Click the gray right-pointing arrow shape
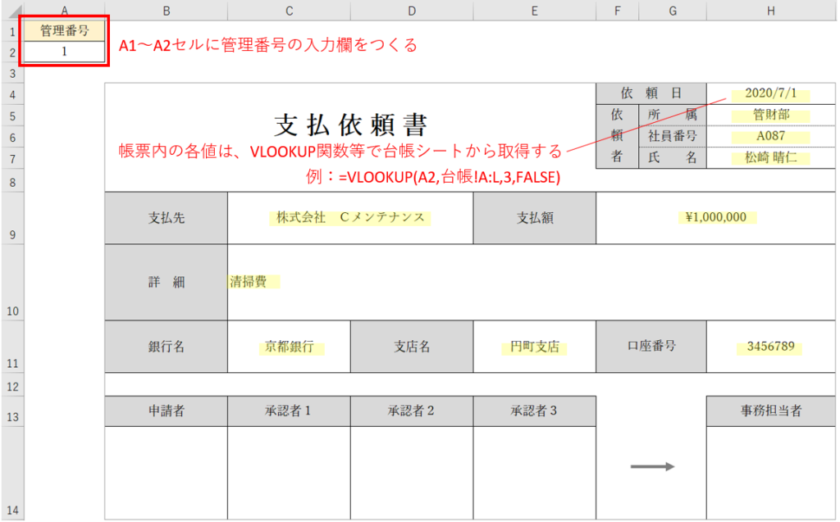The height and width of the screenshot is (522, 840). 652,466
